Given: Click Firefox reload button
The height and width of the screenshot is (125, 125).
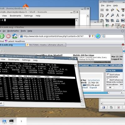Looking at the screenshot, I should 2,36.
